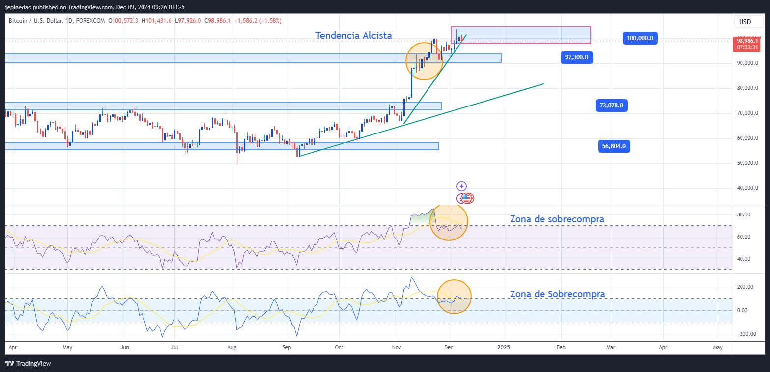Viewport: 770px width, 372px height.
Task: Click the open value O100,572.3
Action: (123, 20)
